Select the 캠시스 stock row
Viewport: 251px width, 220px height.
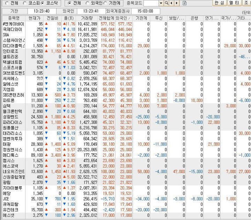click(x=127, y=161)
